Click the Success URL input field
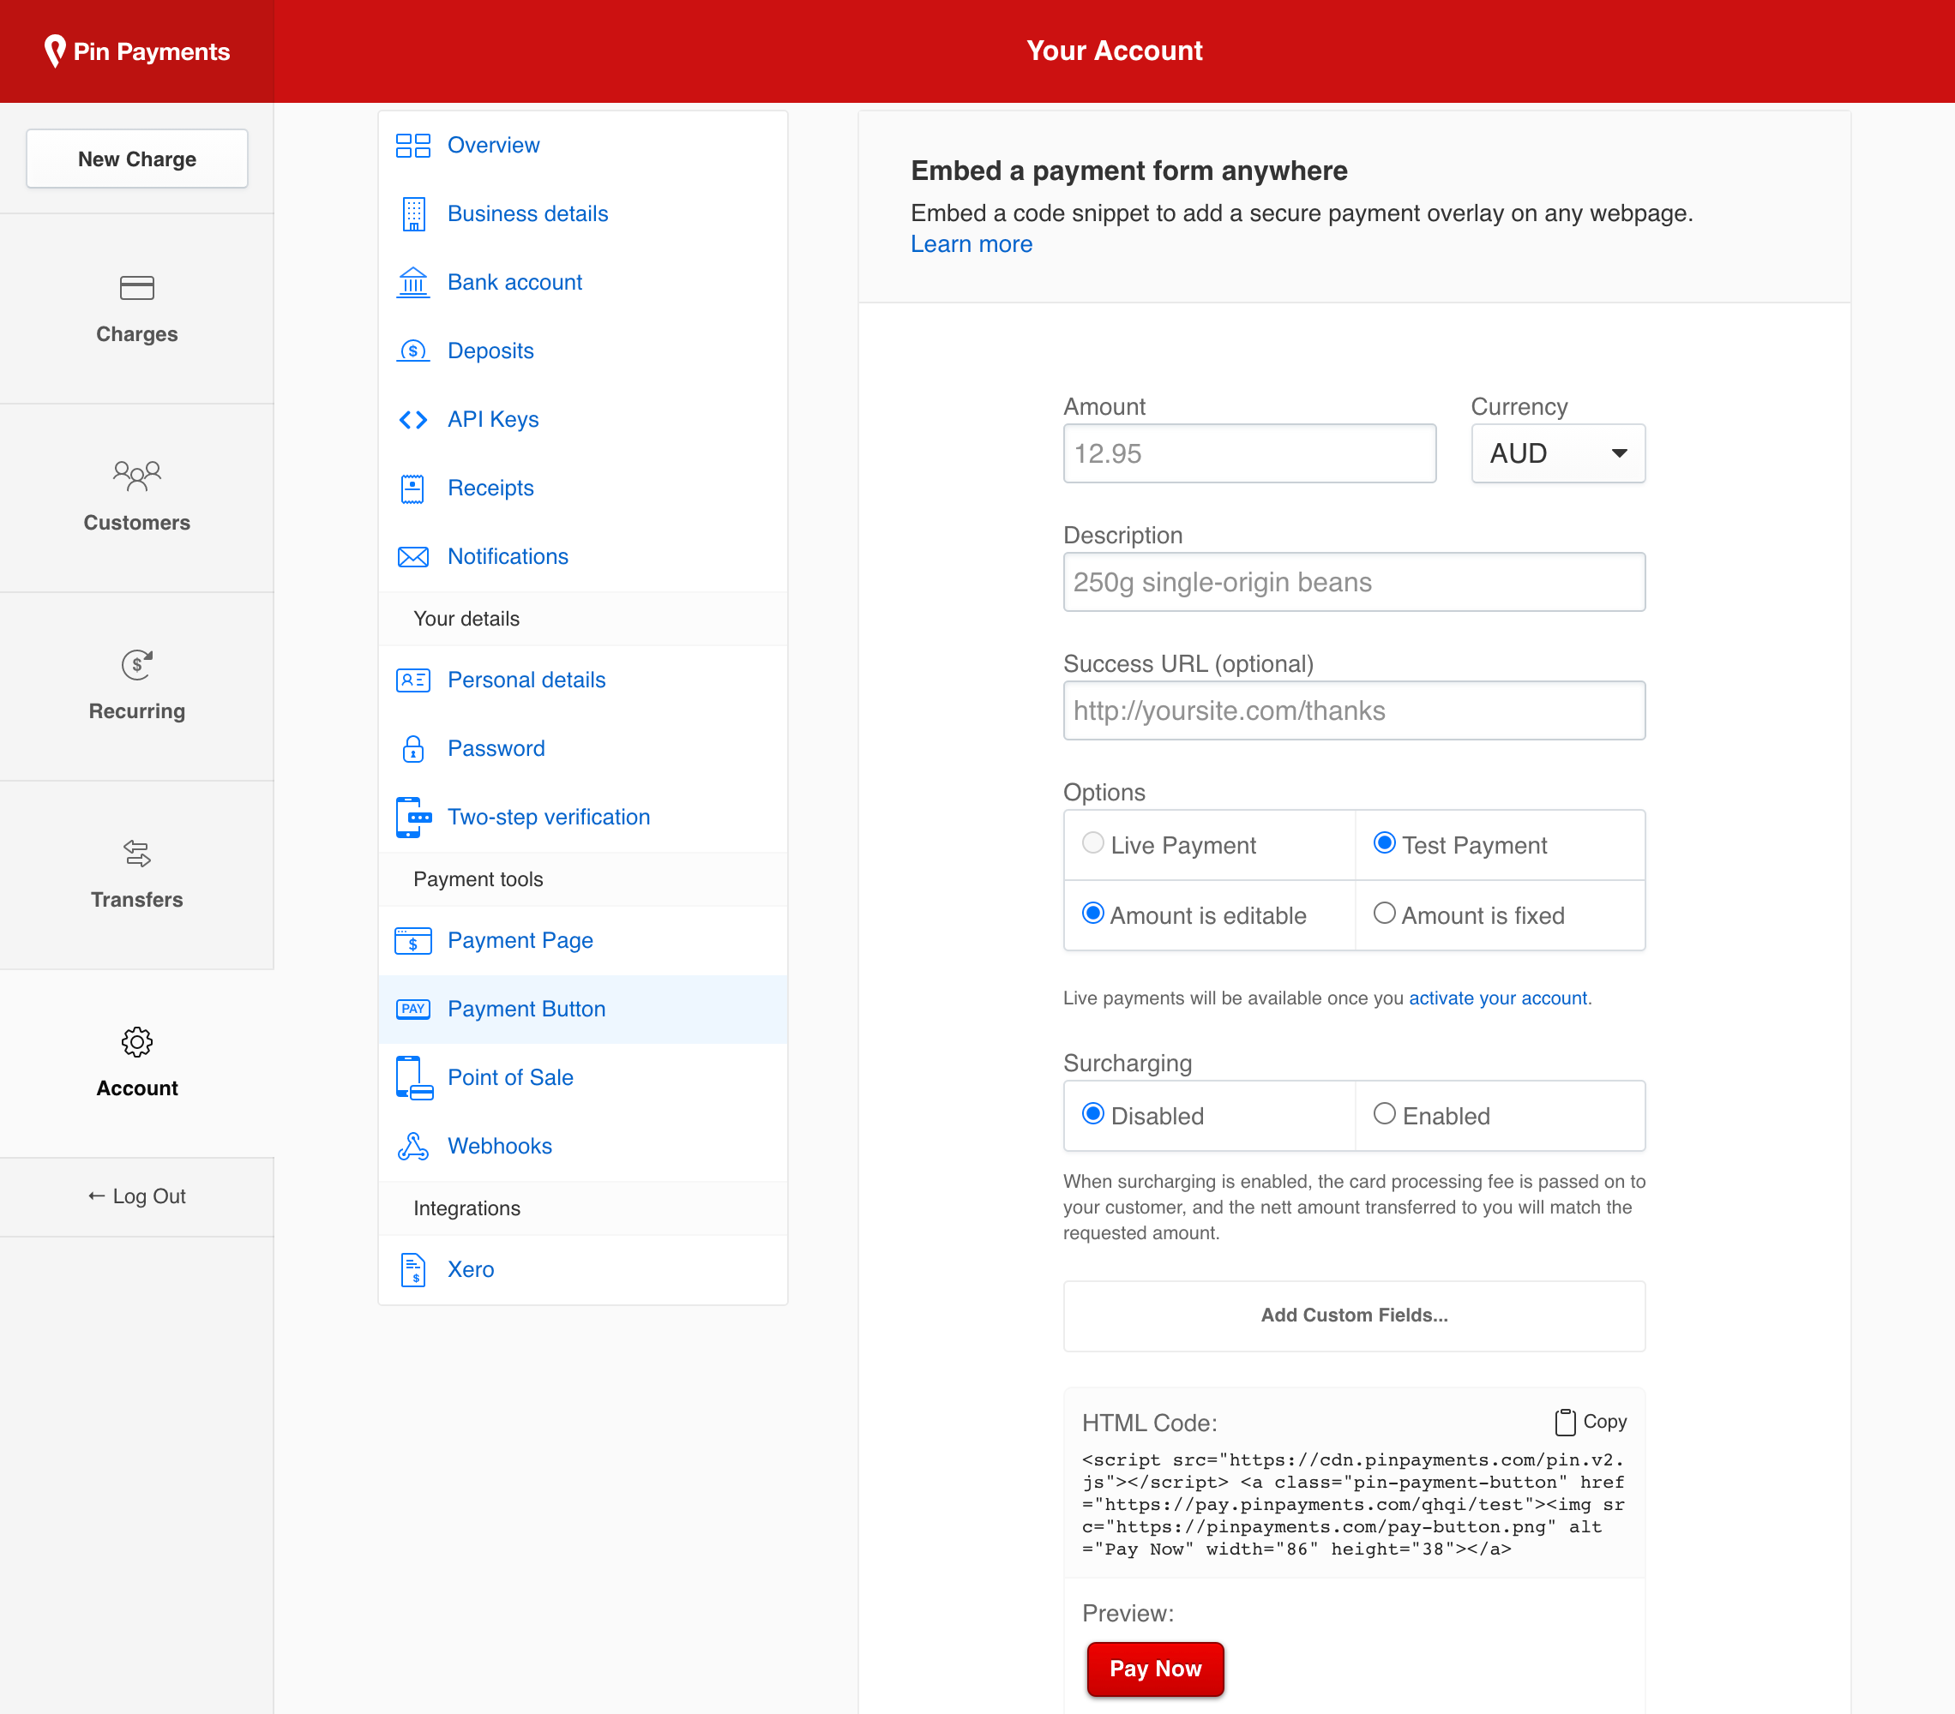 pos(1353,710)
